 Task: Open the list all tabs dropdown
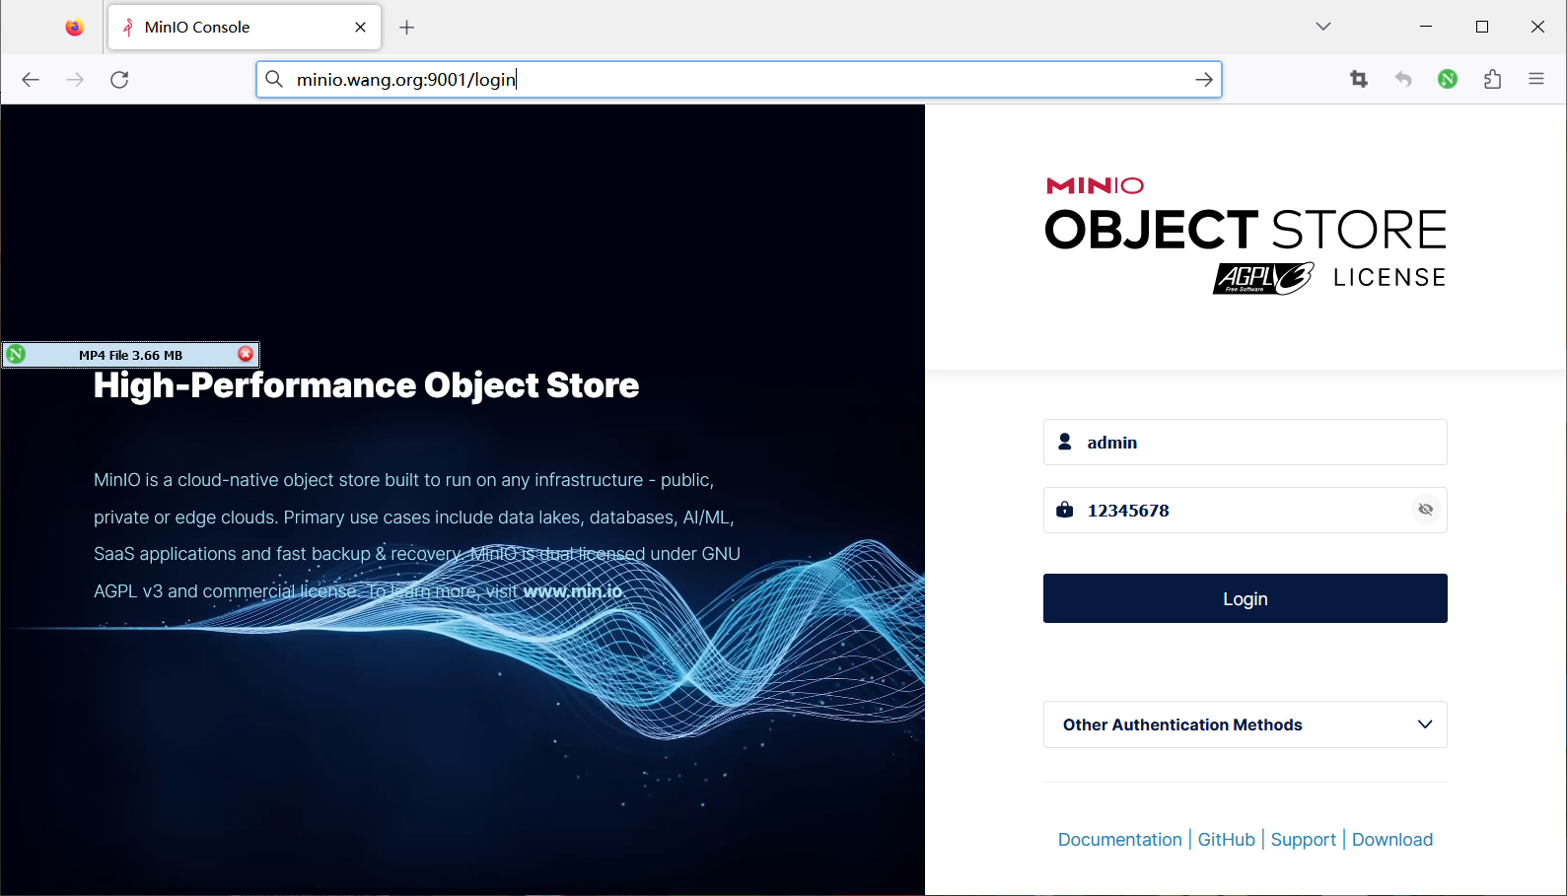point(1323,27)
